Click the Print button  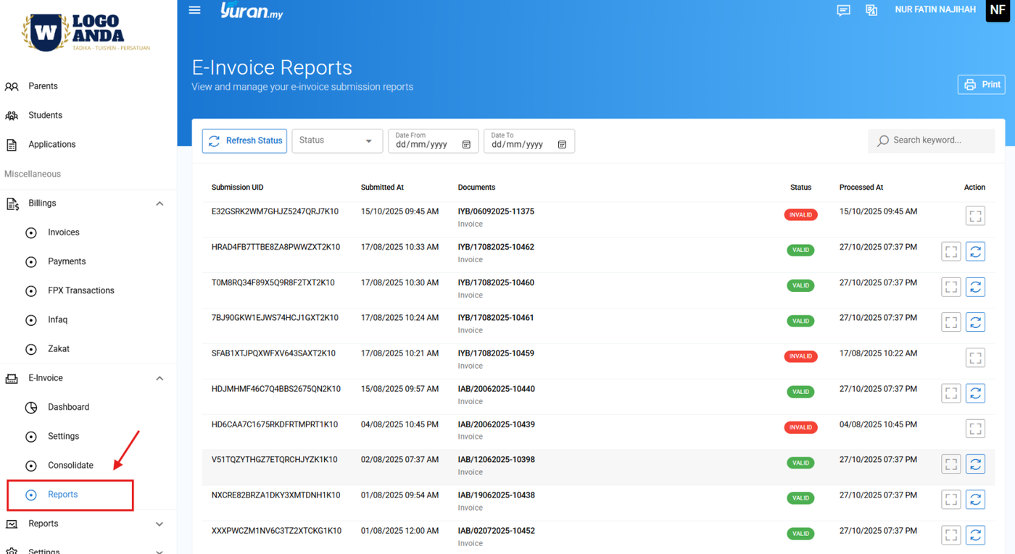pyautogui.click(x=981, y=85)
